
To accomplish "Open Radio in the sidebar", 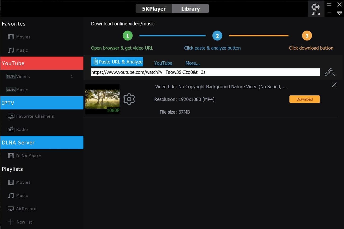I will pos(22,130).
